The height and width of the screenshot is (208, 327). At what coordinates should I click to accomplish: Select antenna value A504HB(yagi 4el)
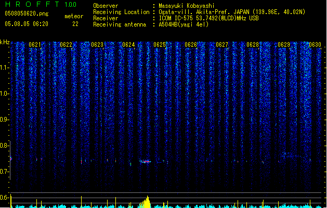(x=184, y=24)
